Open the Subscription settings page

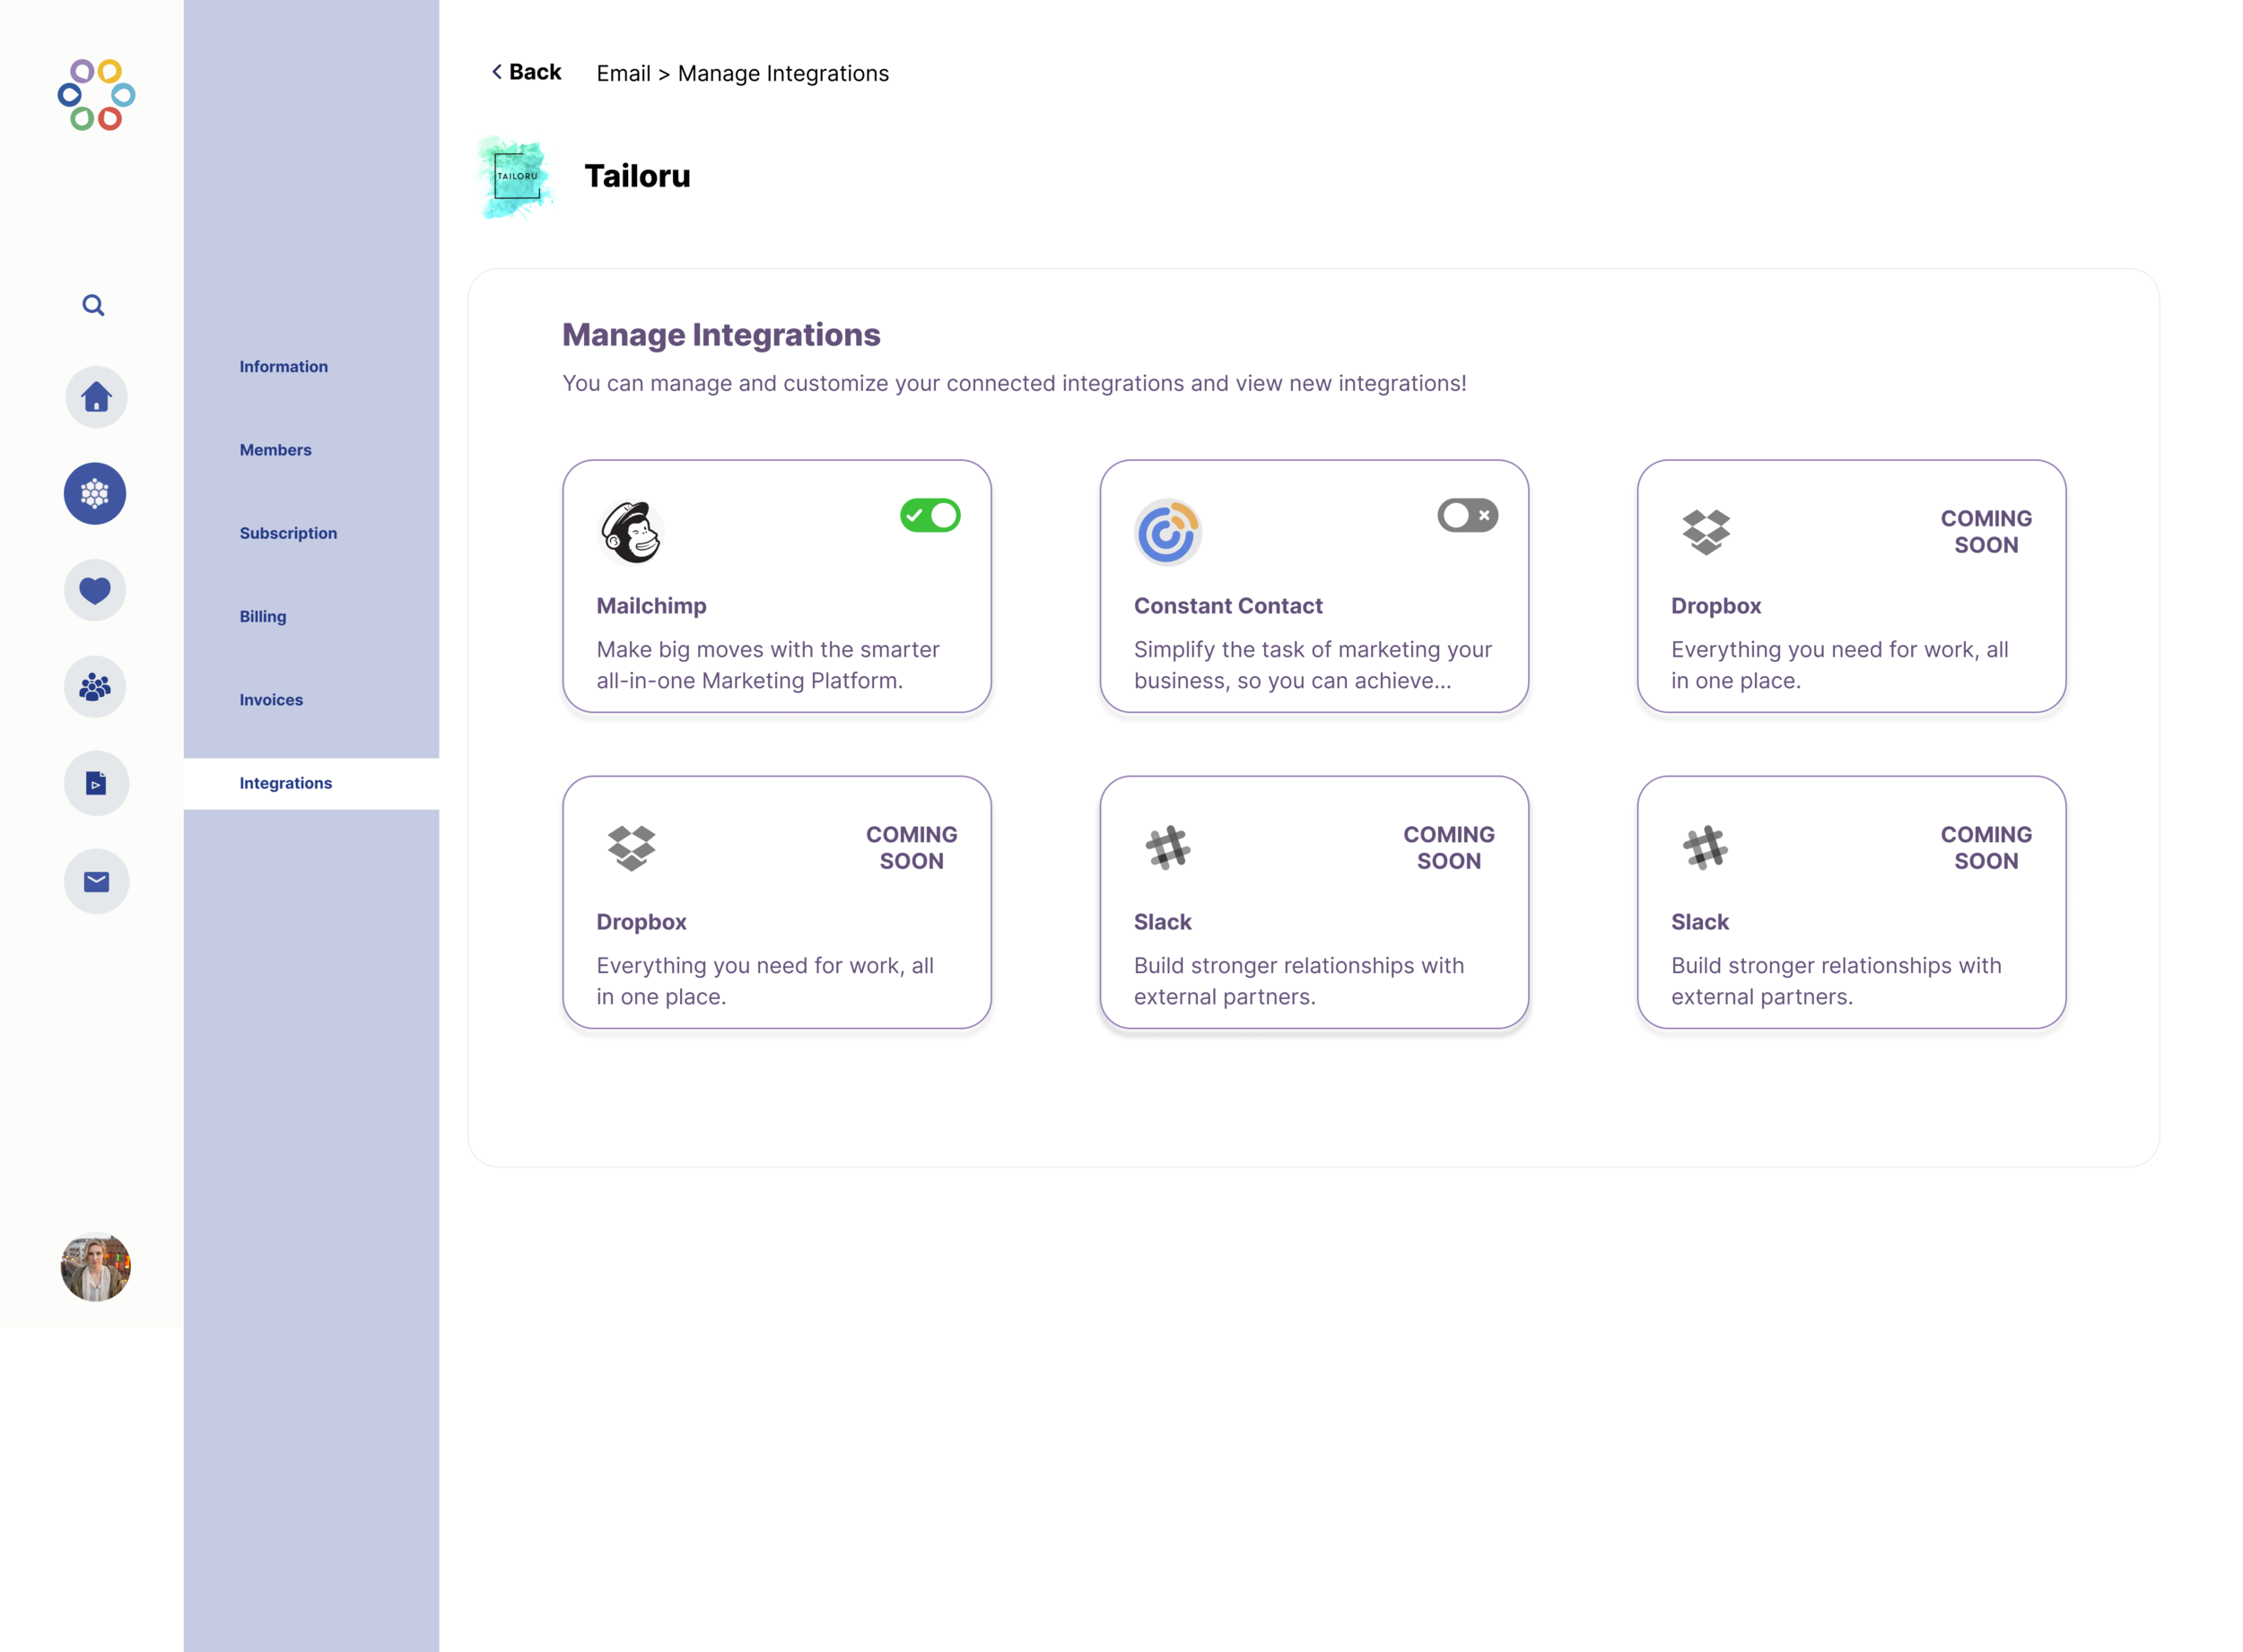[288, 533]
